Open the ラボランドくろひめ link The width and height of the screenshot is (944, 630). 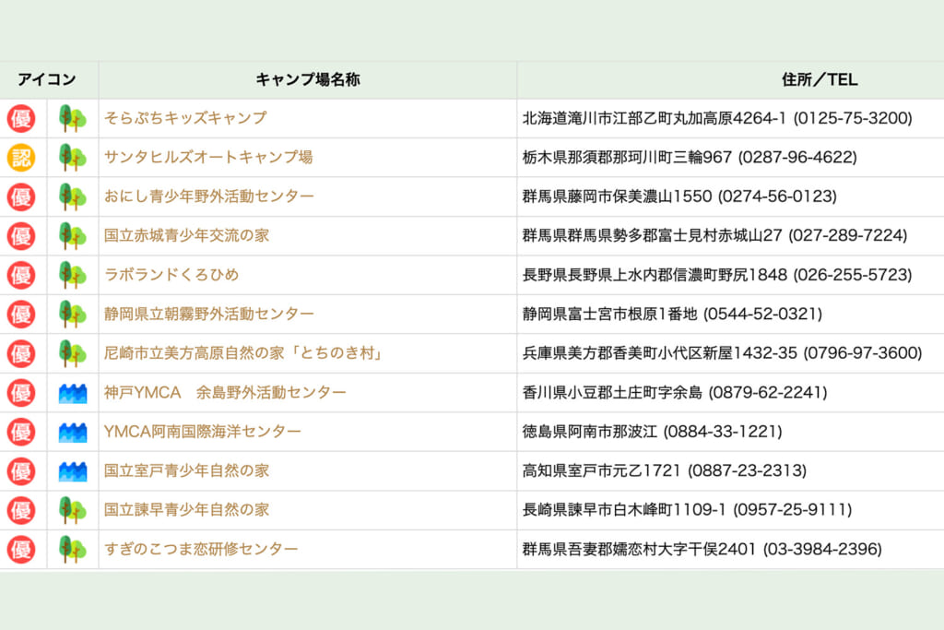(x=171, y=275)
